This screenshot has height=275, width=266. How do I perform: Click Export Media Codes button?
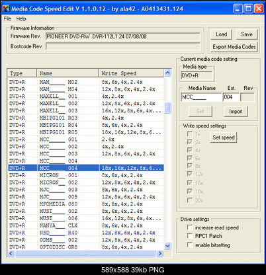234,47
